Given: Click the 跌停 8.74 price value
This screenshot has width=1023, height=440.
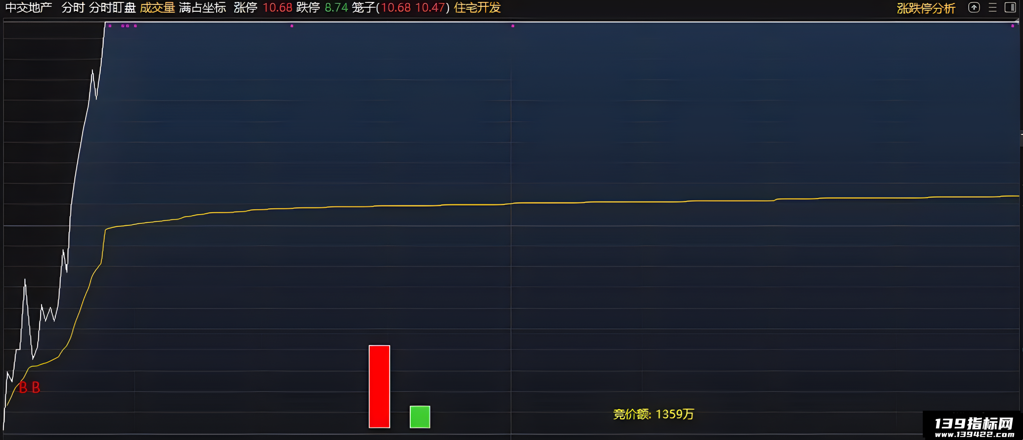Looking at the screenshot, I should click(336, 8).
